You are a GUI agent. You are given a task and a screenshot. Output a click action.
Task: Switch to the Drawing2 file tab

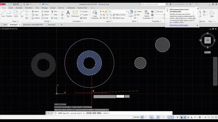(52, 25)
